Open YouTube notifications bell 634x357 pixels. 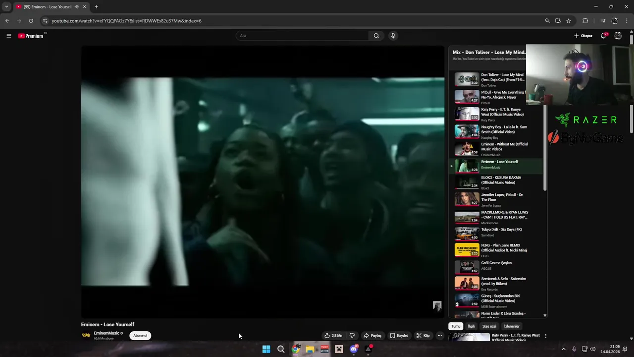[603, 36]
